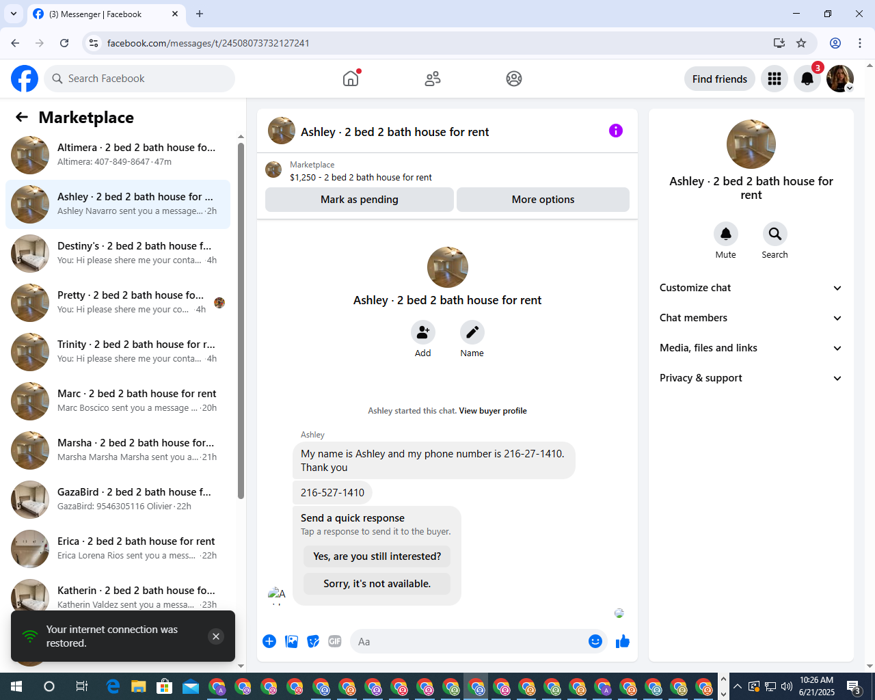Focus the Search Facebook field
The image size is (875, 700).
139,79
